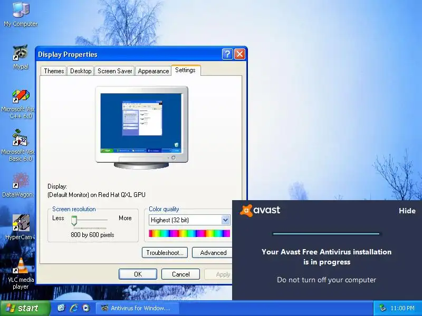Hide the Avast installation popup
This screenshot has width=422, height=316.
[407, 211]
